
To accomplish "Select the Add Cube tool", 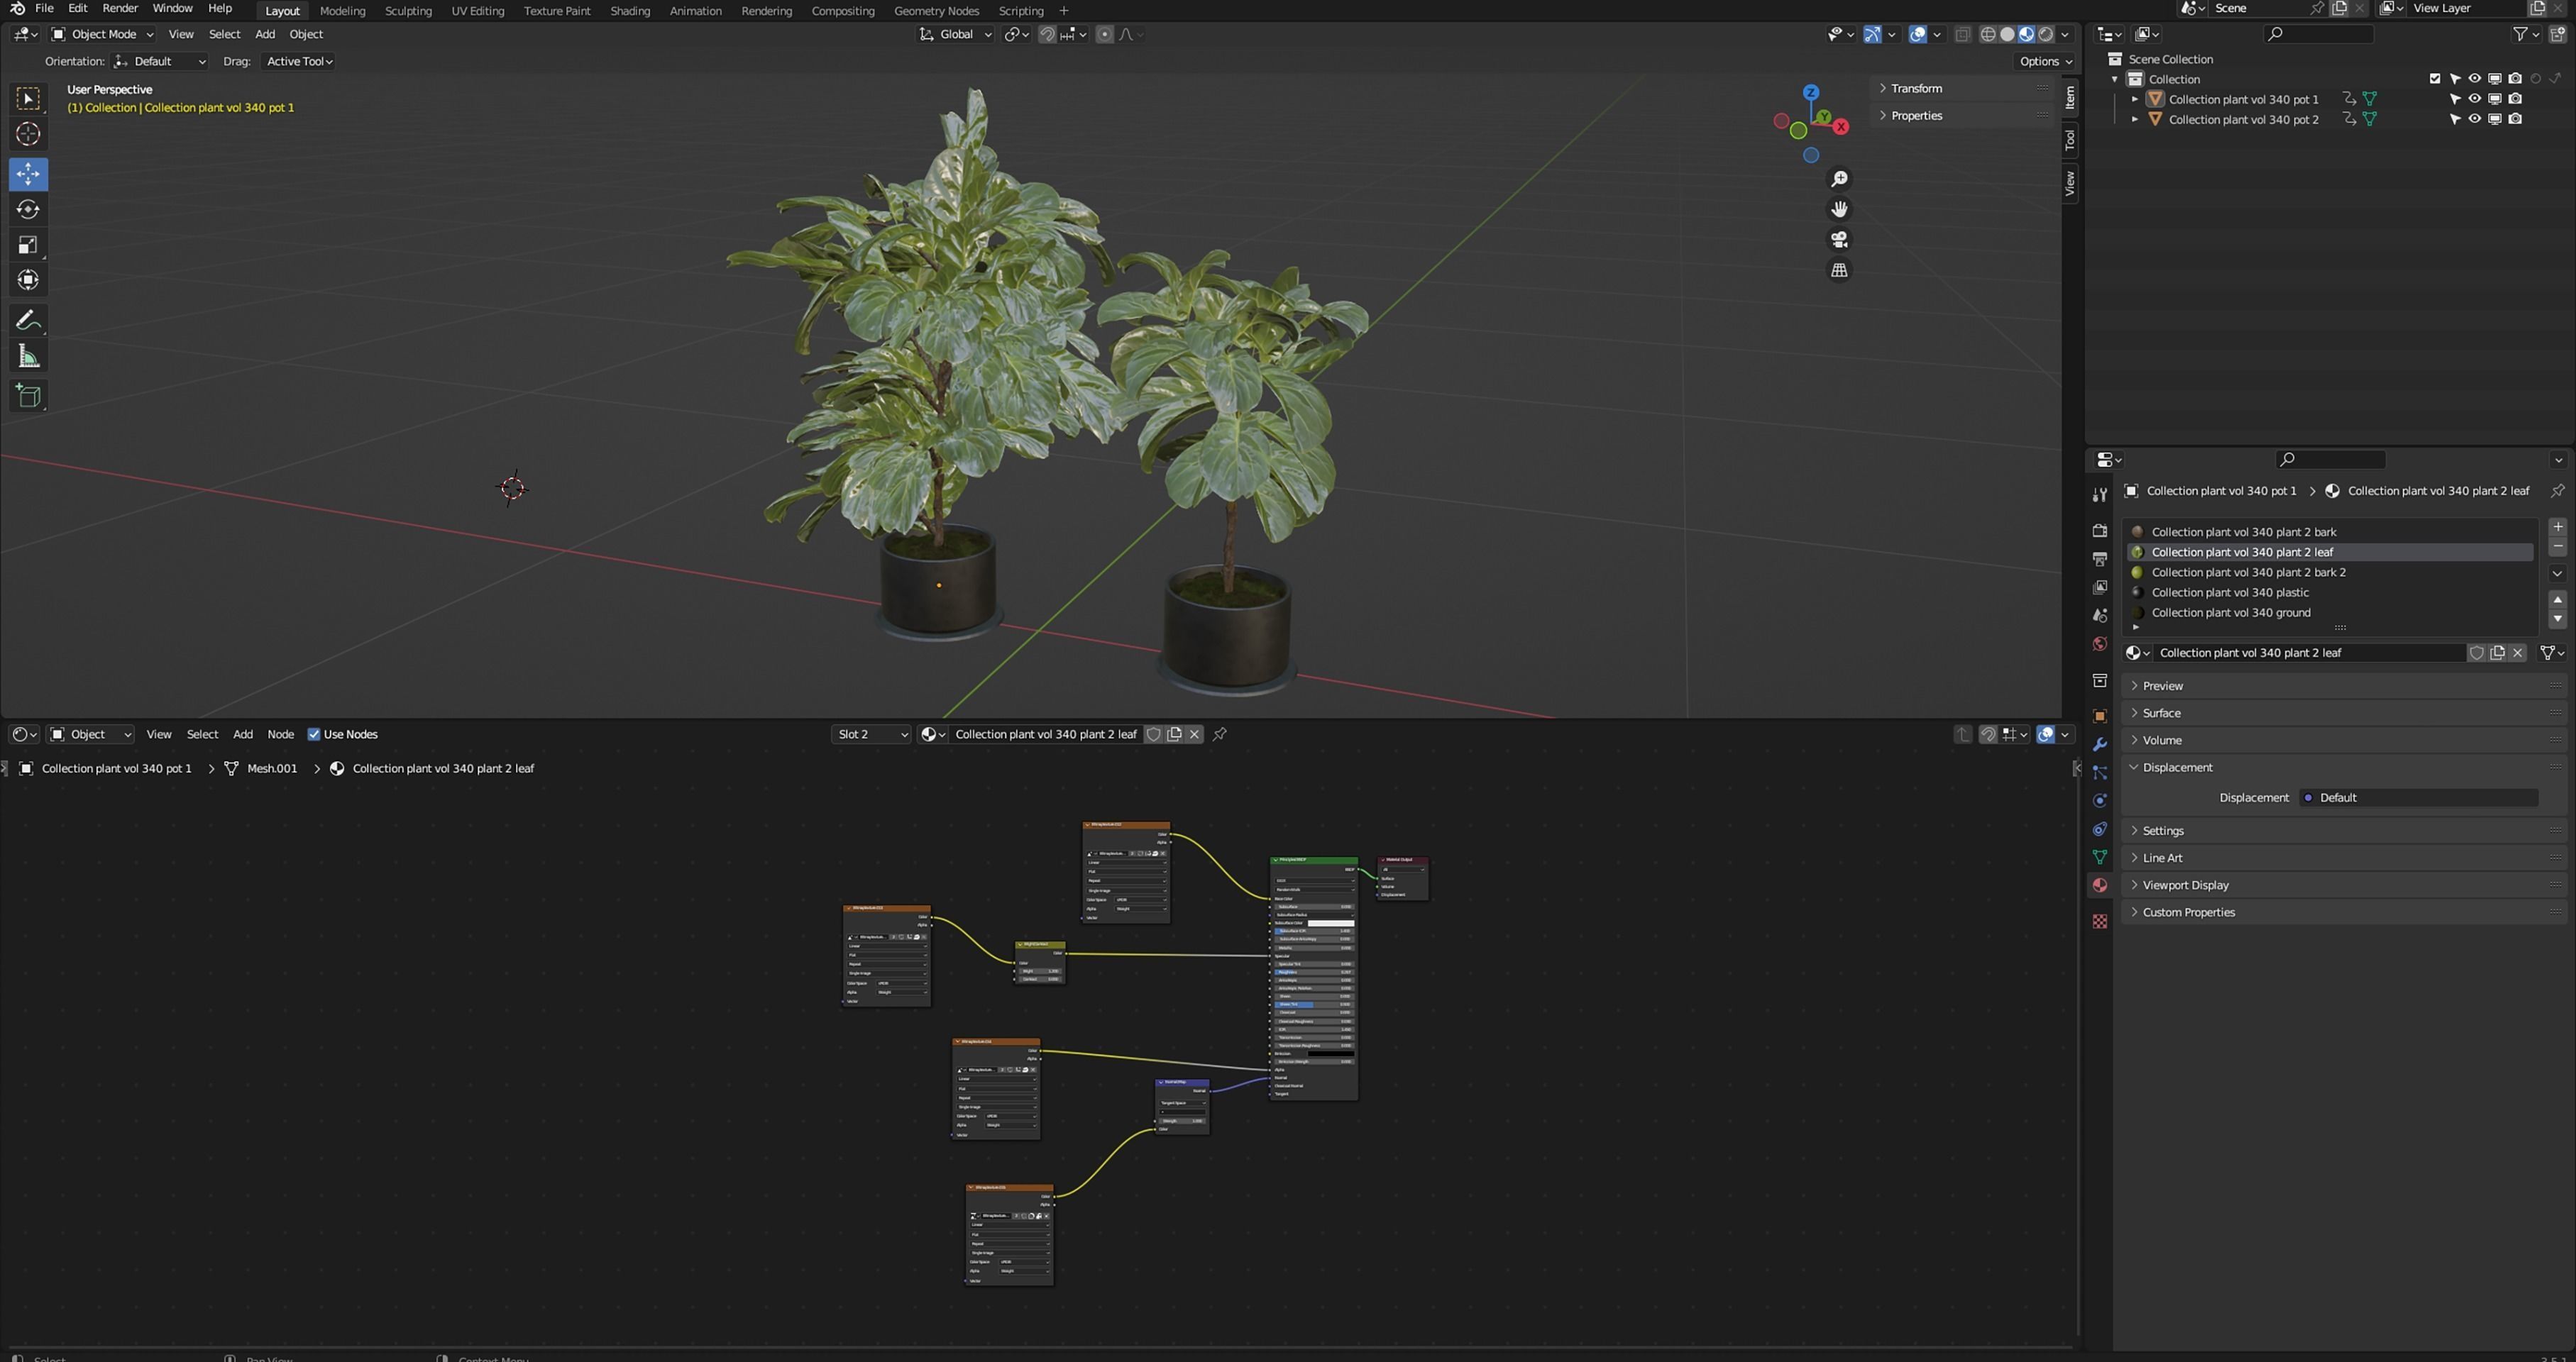I will click(x=28, y=396).
